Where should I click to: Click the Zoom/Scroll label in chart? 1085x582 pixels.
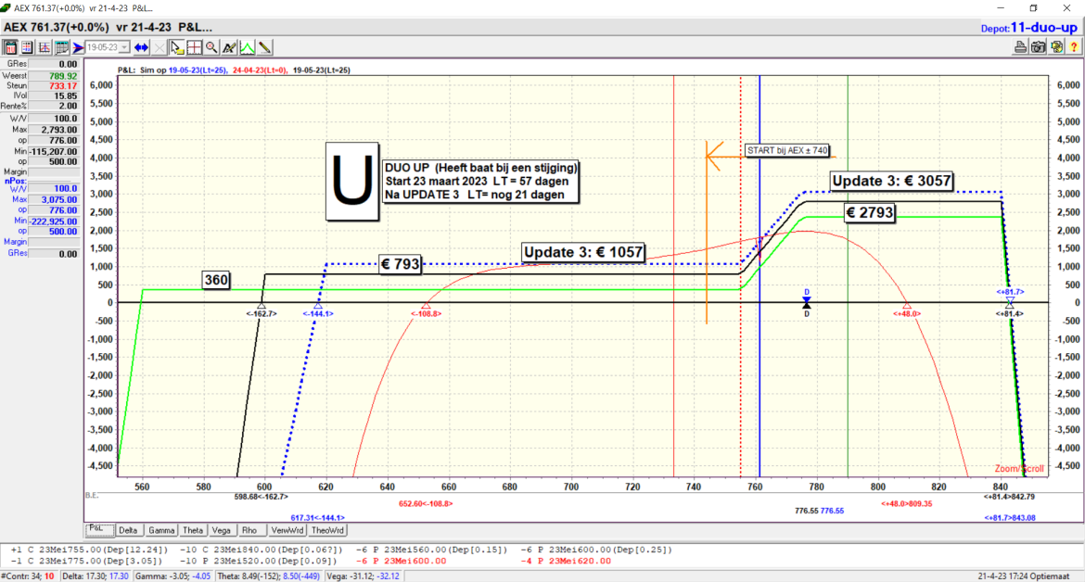(x=1019, y=469)
